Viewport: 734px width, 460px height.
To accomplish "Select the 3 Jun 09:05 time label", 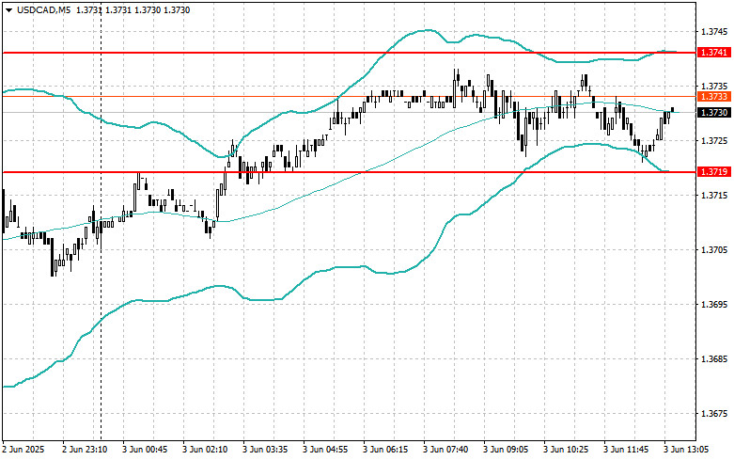I will pyautogui.click(x=506, y=450).
